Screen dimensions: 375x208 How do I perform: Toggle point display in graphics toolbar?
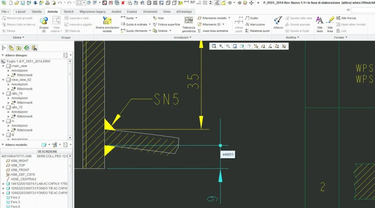277,46
